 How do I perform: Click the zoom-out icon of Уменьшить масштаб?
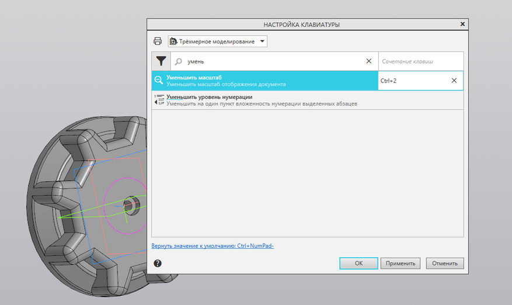coord(159,81)
